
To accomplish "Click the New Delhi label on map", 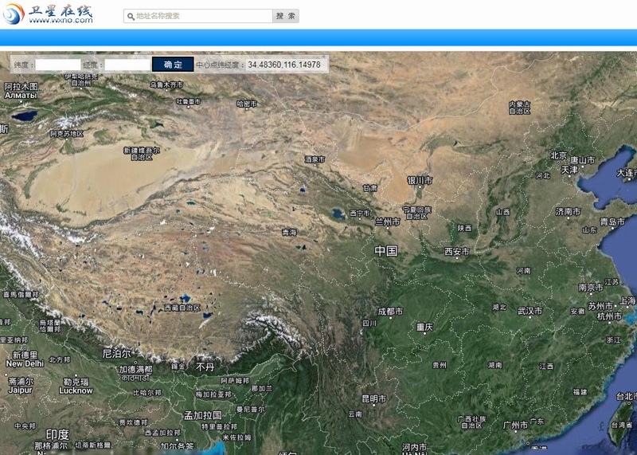I will pos(24,363).
